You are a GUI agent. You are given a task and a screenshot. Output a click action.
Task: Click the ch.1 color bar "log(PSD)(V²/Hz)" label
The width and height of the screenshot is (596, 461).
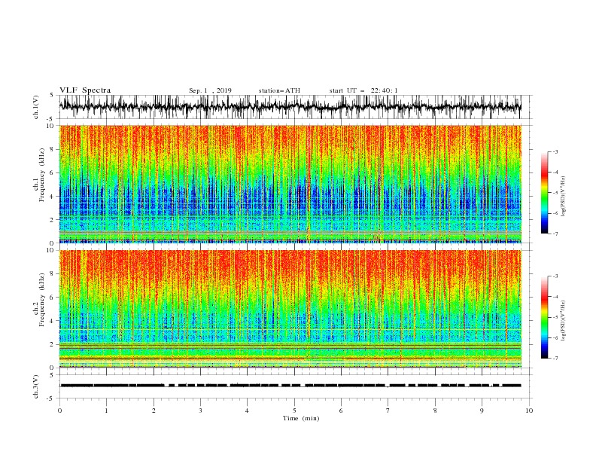tap(564, 197)
